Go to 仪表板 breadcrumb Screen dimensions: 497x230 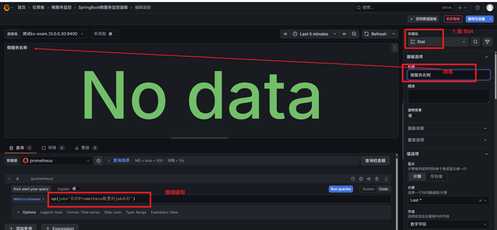(38, 7)
